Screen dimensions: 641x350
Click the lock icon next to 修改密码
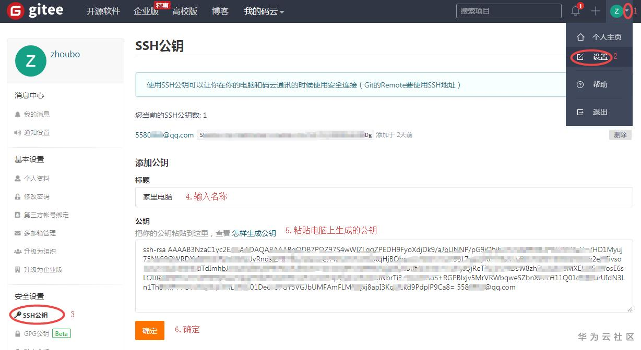pyautogui.click(x=18, y=196)
